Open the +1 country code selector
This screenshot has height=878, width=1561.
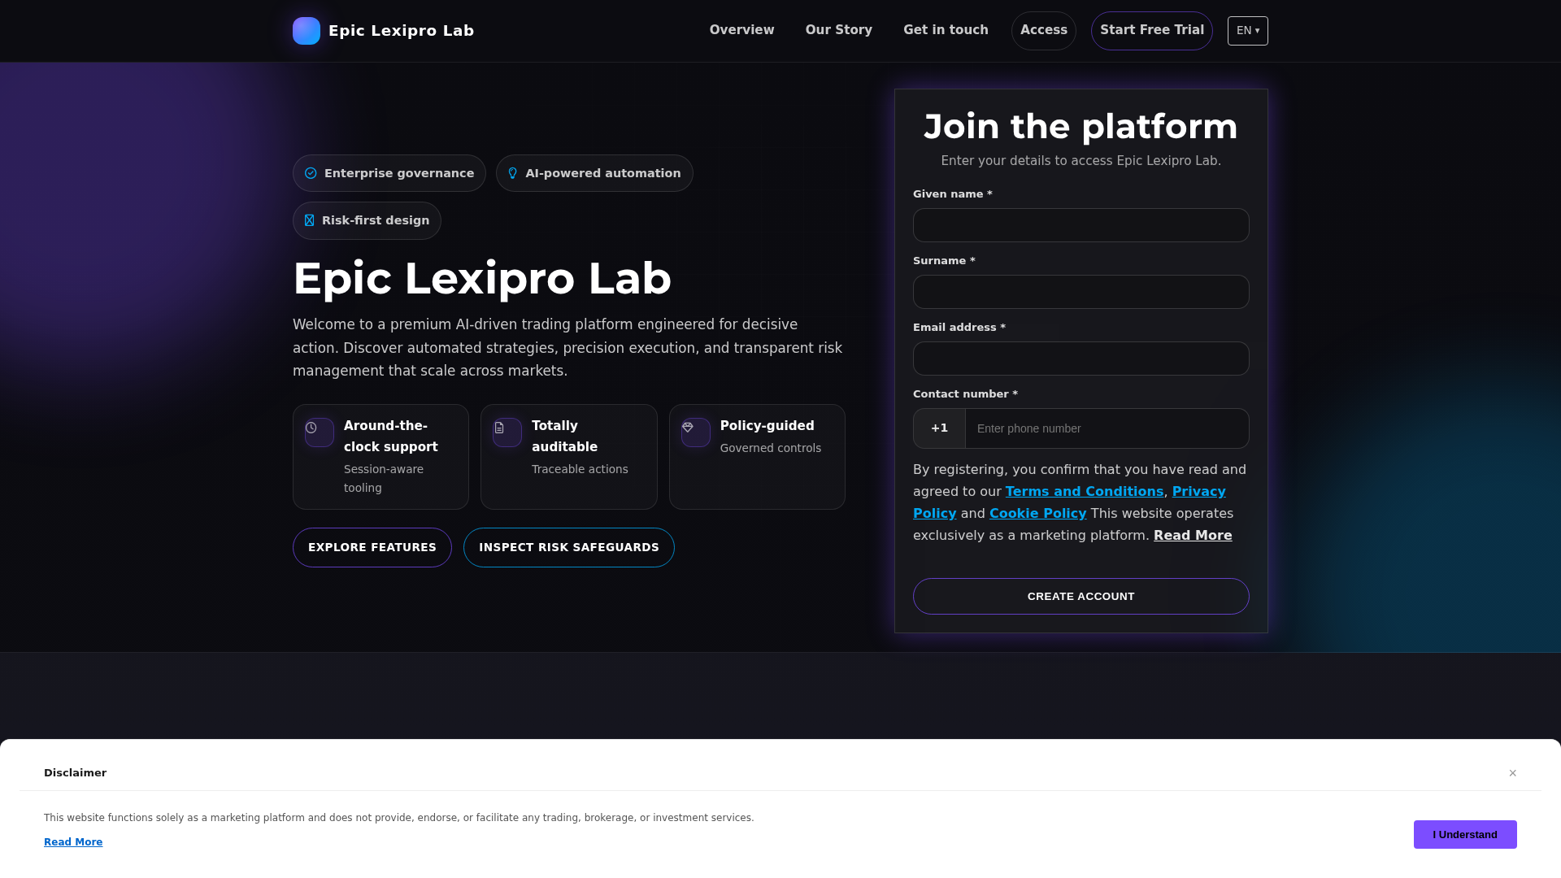coord(939,428)
